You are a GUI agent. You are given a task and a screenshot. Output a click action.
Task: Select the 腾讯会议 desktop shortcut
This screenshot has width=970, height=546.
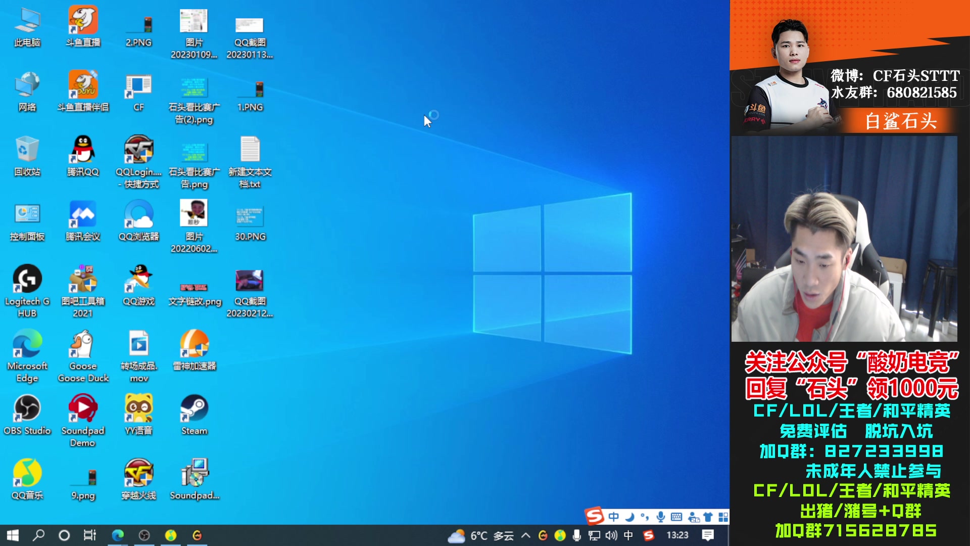[83, 221]
